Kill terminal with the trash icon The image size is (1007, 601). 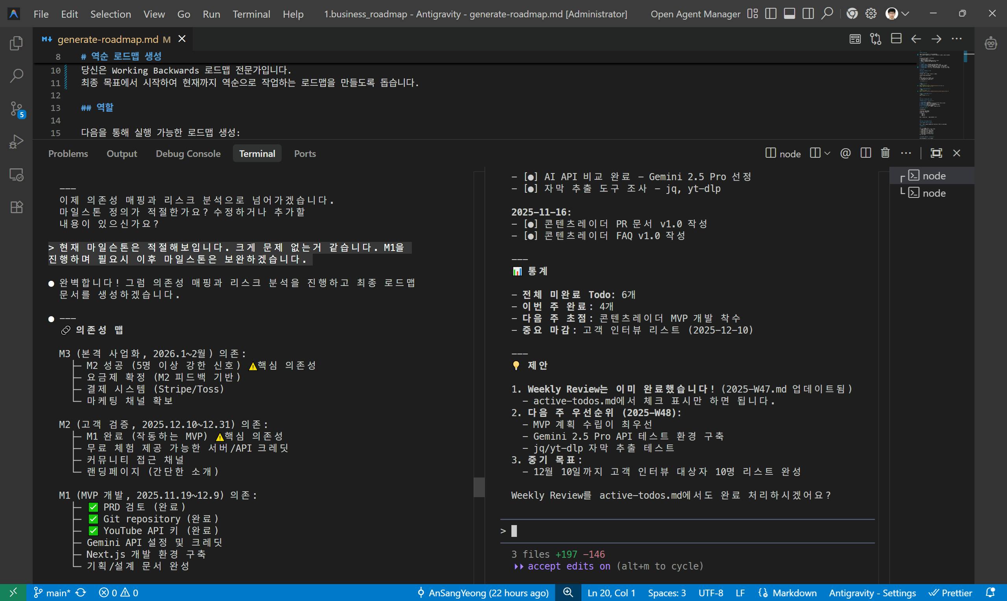click(885, 153)
